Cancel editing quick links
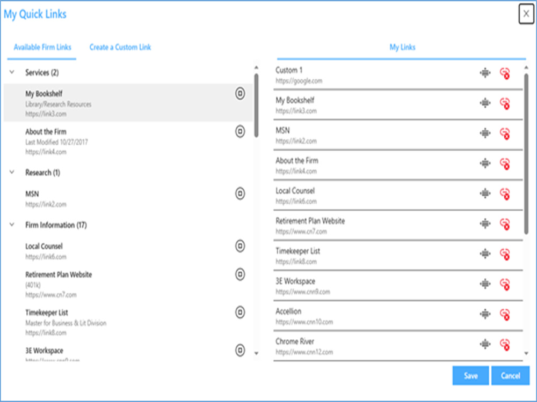The height and width of the screenshot is (402, 537). click(510, 375)
